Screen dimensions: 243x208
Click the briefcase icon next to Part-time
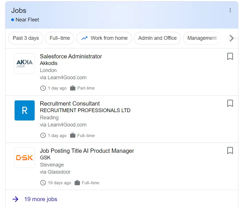pos(73,88)
